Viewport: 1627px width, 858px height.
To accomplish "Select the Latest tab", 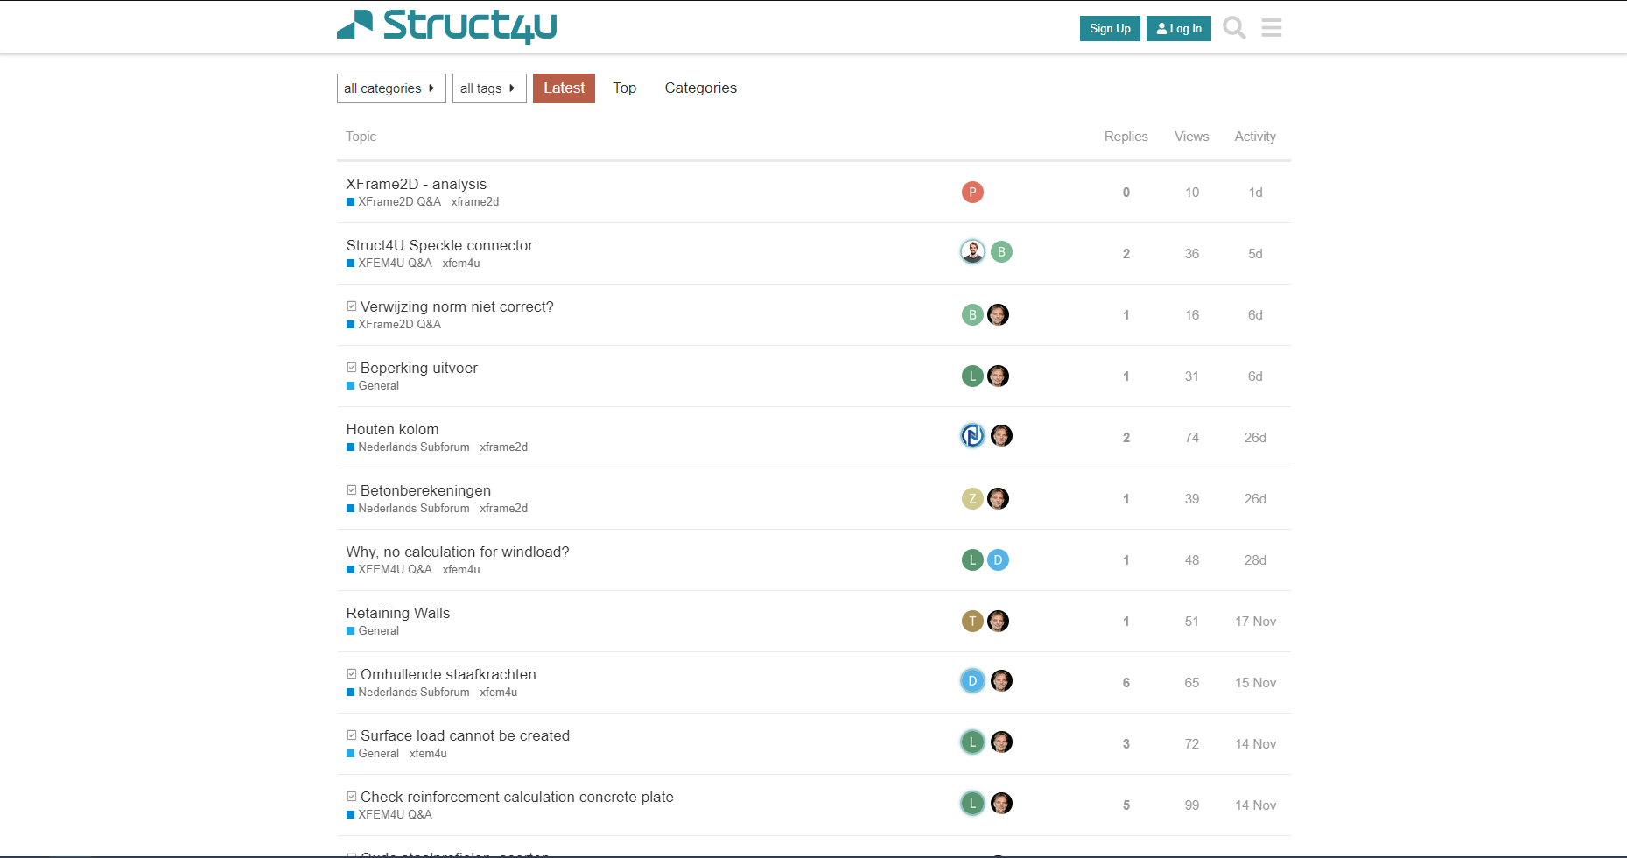I will [564, 88].
